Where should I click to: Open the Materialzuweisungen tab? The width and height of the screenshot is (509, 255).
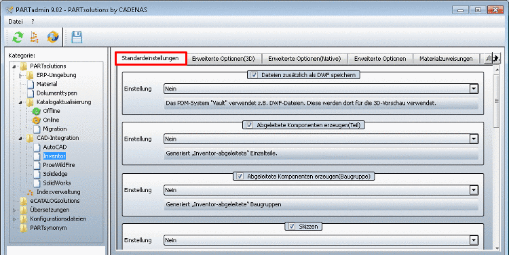click(446, 59)
